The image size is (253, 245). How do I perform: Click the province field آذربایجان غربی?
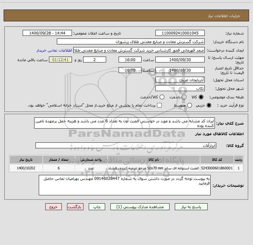[180, 80]
